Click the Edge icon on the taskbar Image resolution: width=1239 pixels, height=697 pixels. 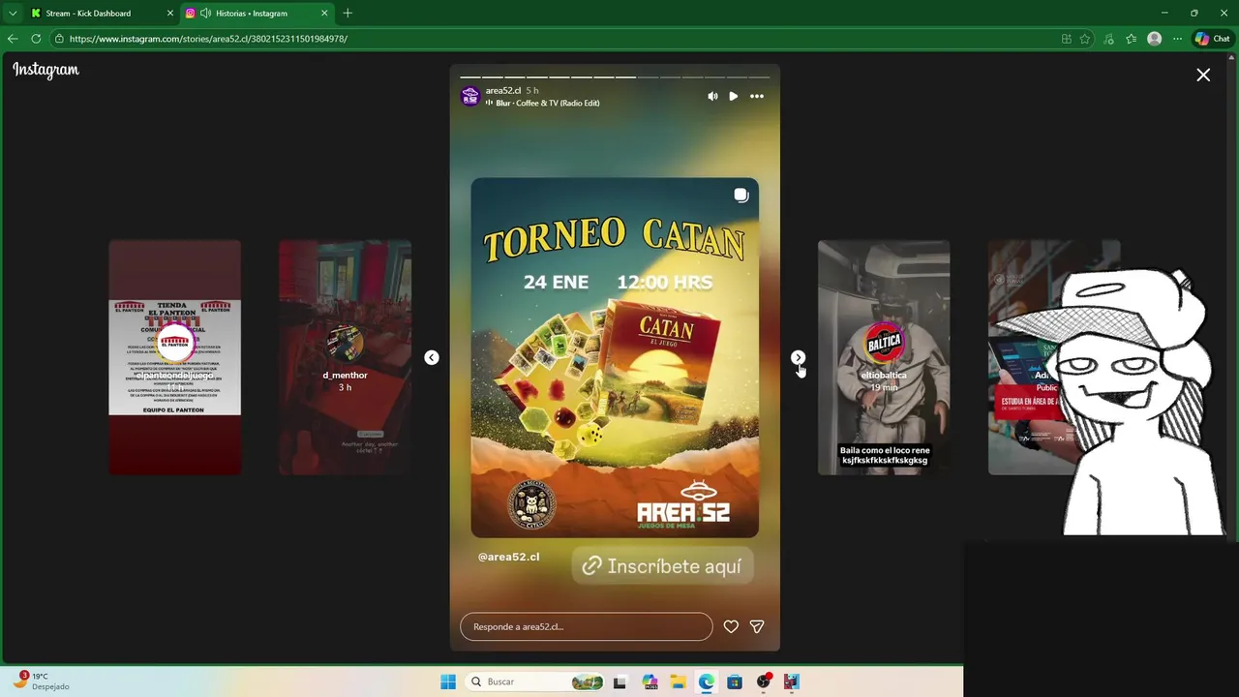(x=707, y=682)
